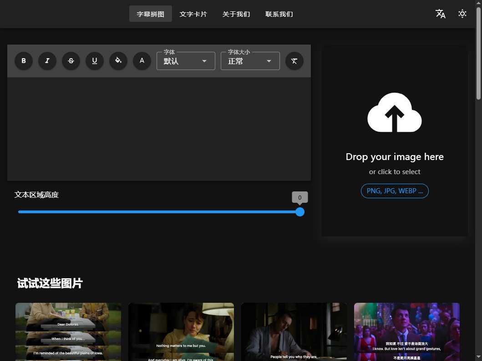
Task: Click the 文本区域高度 slider handle
Action: click(300, 212)
